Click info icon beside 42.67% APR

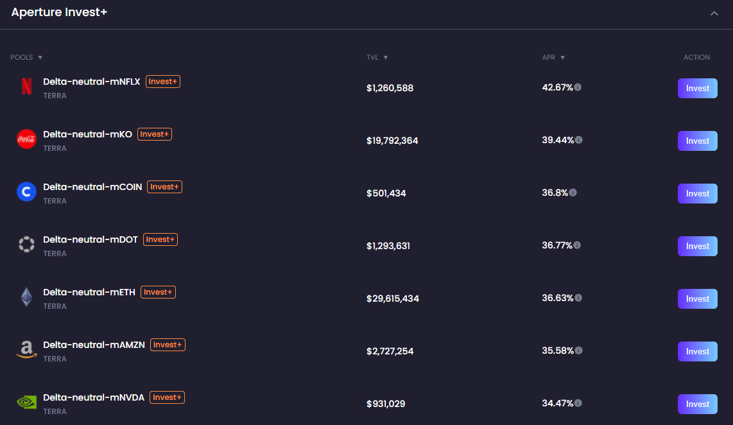578,87
